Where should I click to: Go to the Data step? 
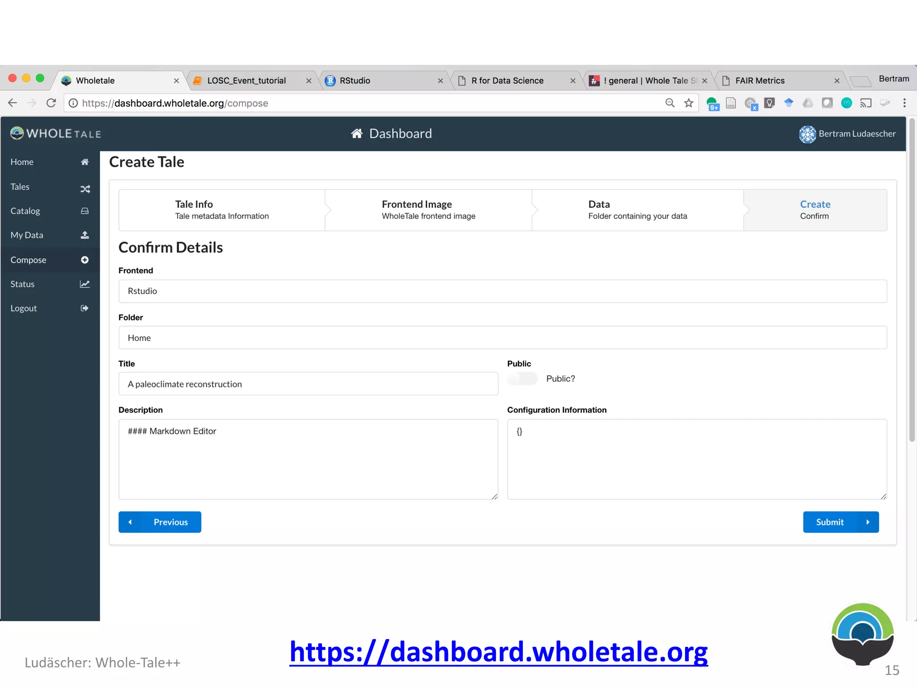[638, 210]
